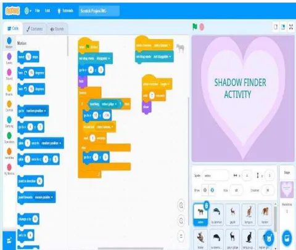Open mouse-pointer dropdown in point towards block
296x250 pixels.
(x=44, y=197)
